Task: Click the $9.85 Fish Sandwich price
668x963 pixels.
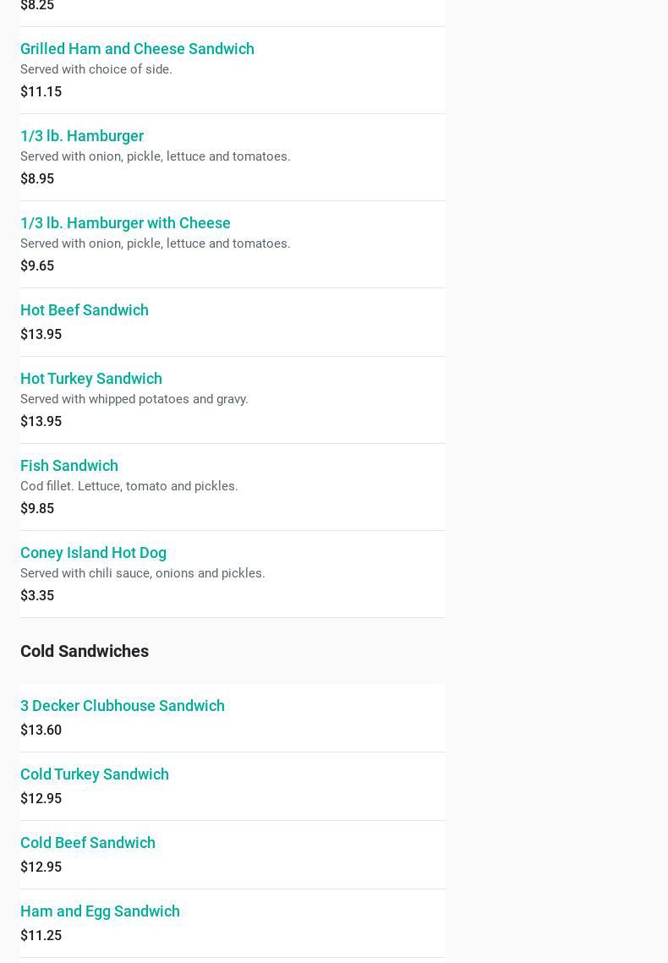Action: click(37, 508)
